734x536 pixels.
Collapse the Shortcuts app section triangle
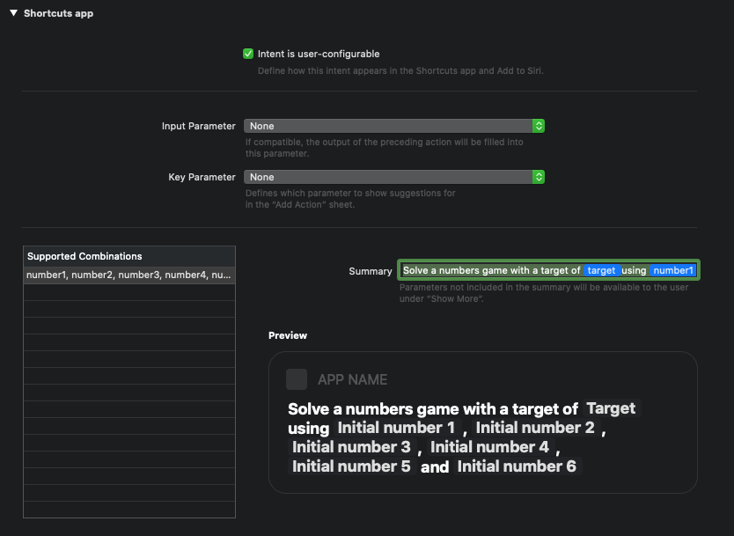(13, 13)
